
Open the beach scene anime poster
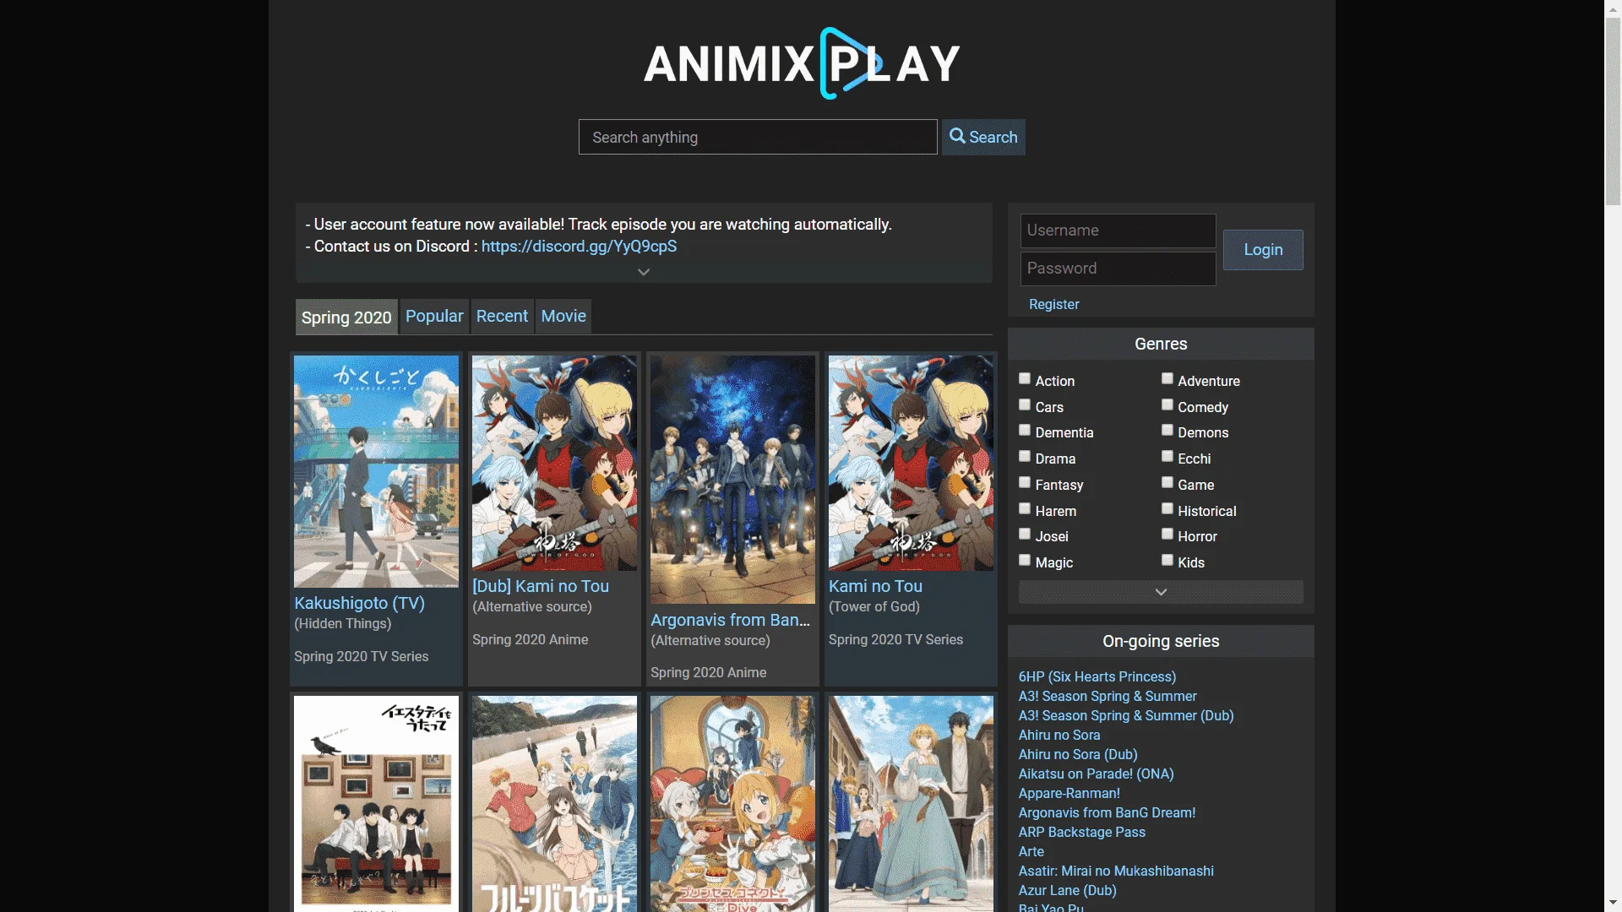[554, 804]
